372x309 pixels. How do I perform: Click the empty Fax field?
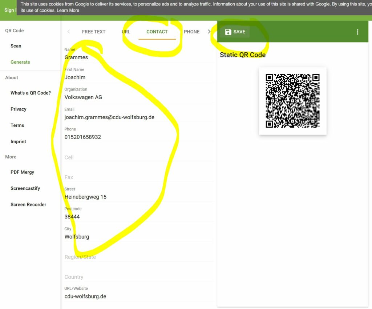[139, 177]
